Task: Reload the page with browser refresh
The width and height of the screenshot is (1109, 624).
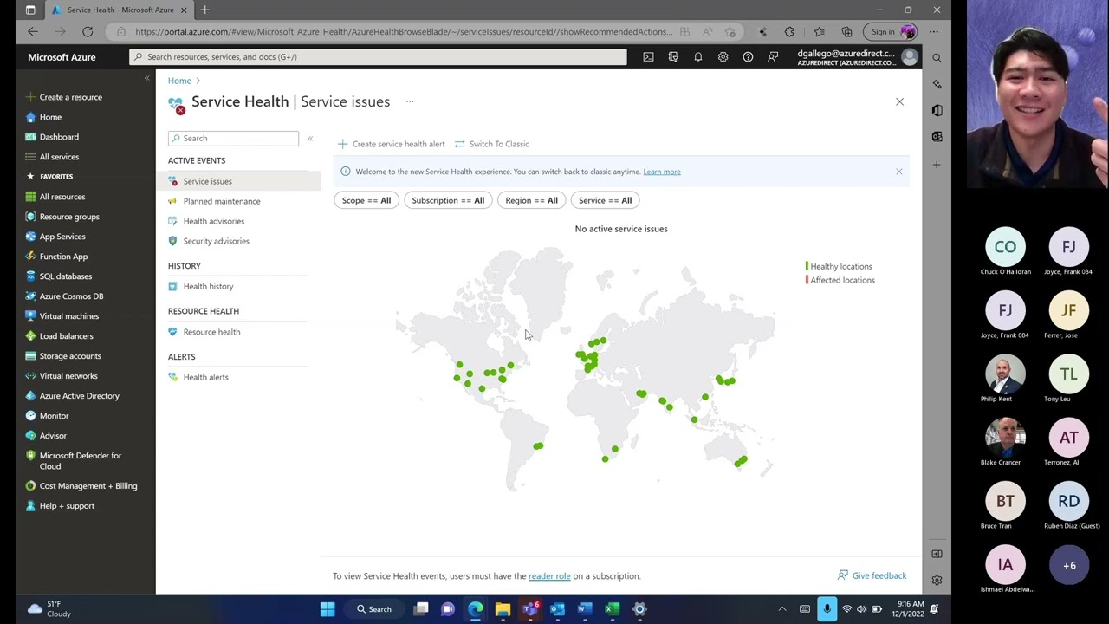Action: pos(88,32)
